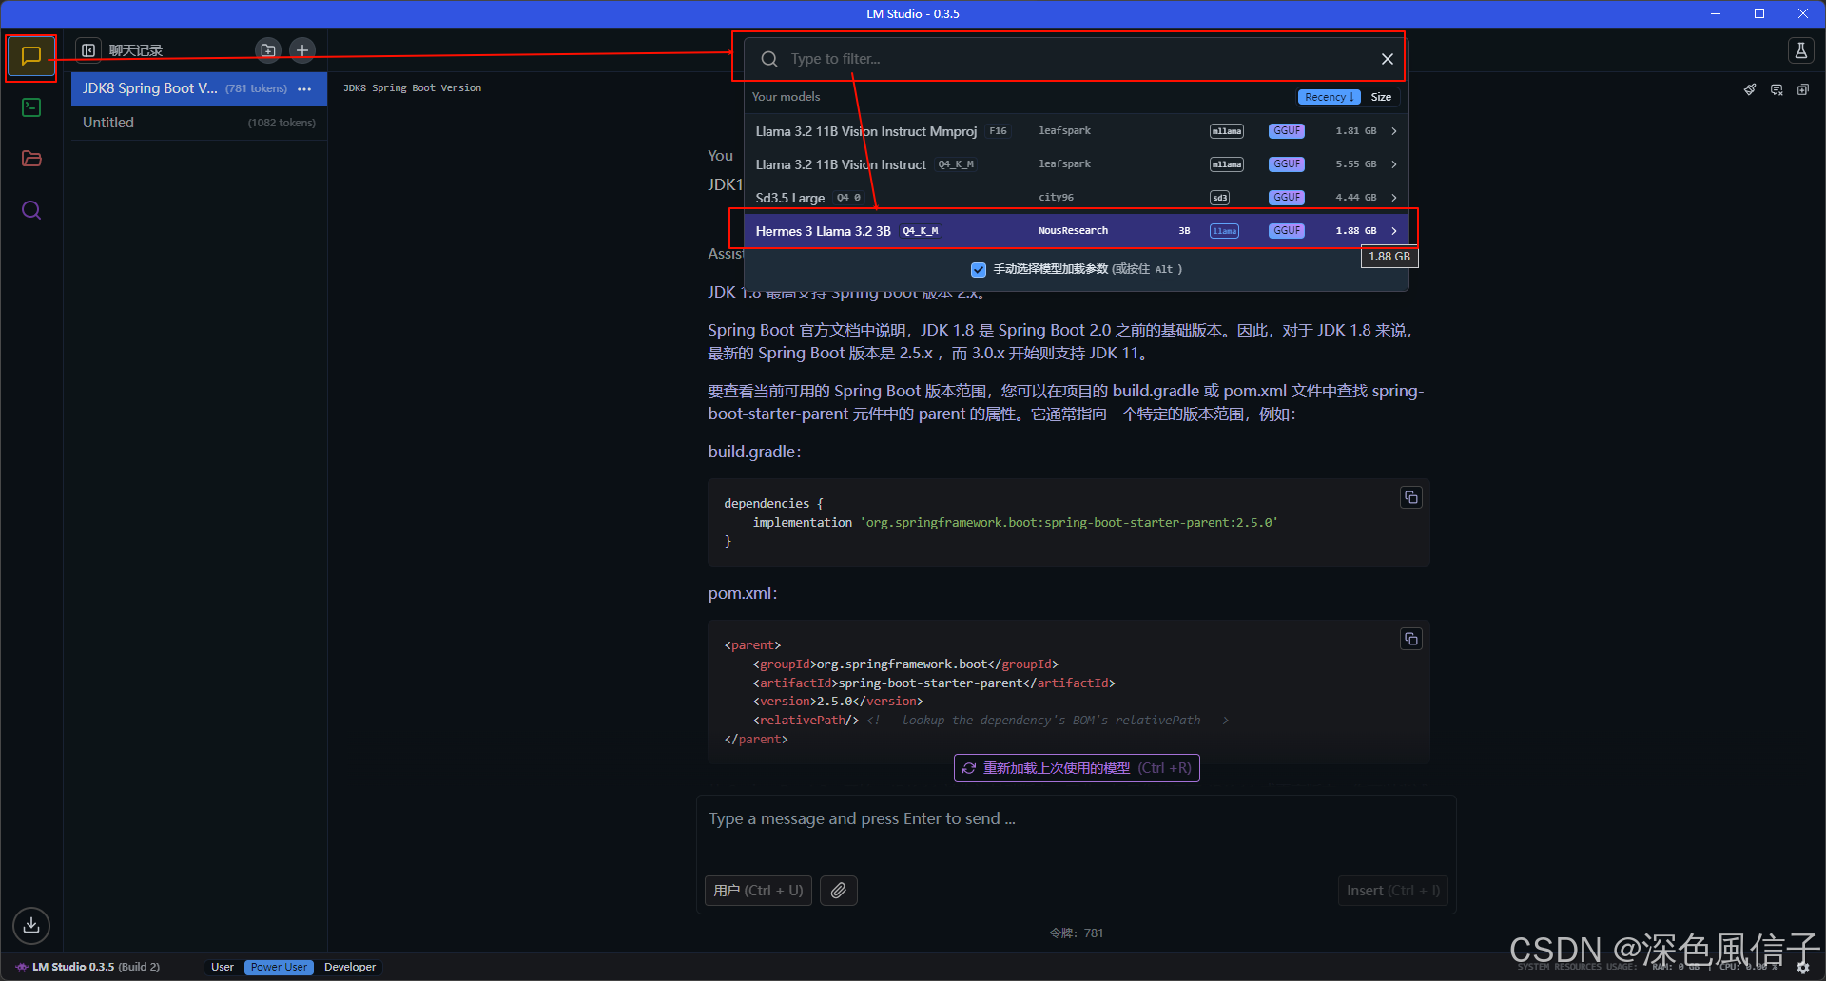Viewport: 1826px width, 981px height.
Task: Click the sd3 architecture tag
Action: coord(1219,198)
